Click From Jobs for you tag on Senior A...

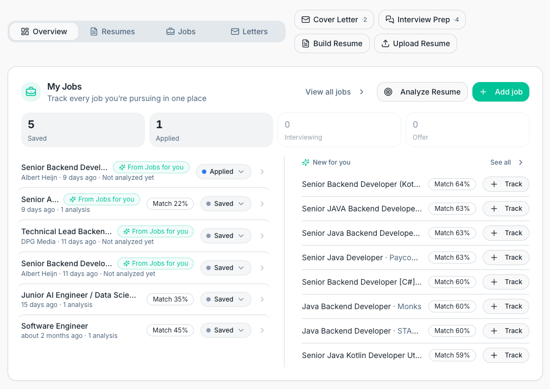(x=102, y=199)
